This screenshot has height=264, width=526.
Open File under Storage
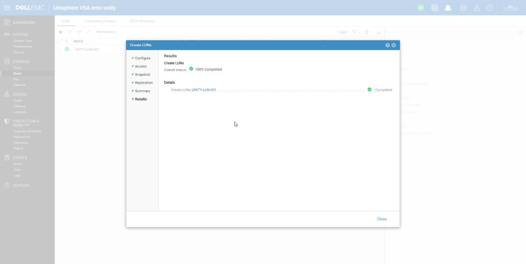16,79
